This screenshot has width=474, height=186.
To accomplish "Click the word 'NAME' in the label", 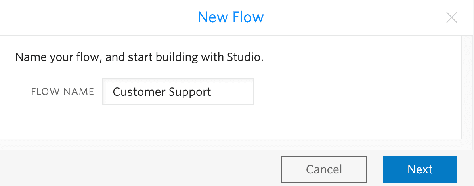I will pos(78,92).
